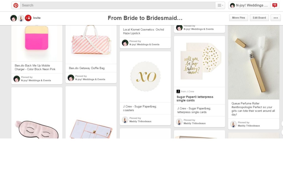Screen dimensions: 283x195
Task: Click 'J.Crew - Sugar Paper® coasters' description
Action: pyautogui.click(x=140, y=108)
